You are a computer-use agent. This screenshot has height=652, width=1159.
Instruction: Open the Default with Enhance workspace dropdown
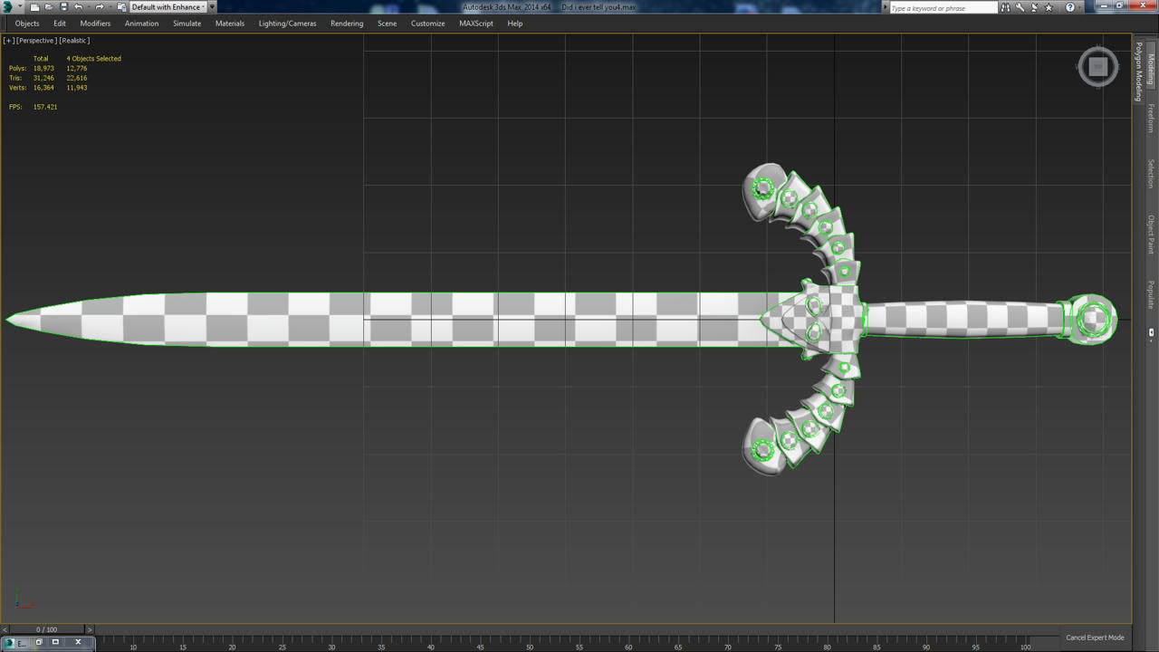[x=168, y=7]
